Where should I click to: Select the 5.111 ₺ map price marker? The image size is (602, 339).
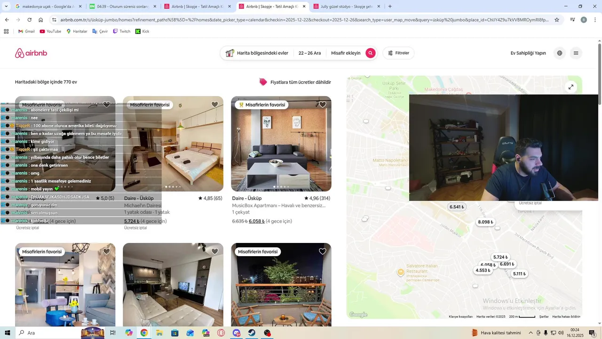[519, 274]
